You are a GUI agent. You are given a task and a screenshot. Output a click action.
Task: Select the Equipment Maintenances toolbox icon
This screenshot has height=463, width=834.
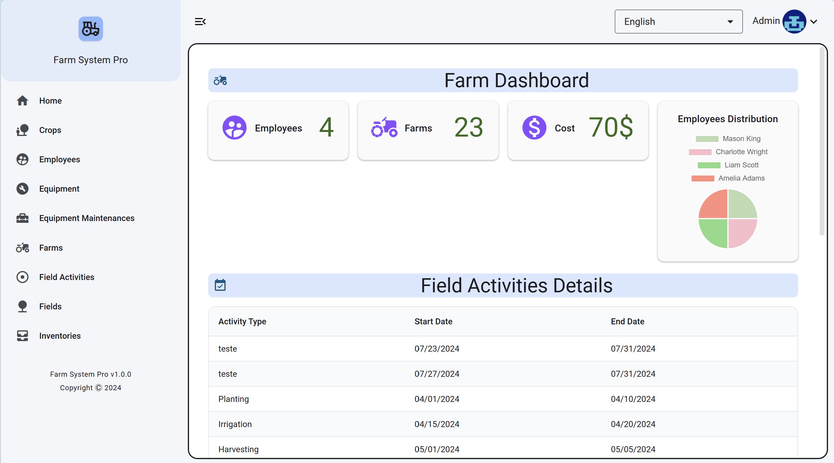pyautogui.click(x=22, y=218)
